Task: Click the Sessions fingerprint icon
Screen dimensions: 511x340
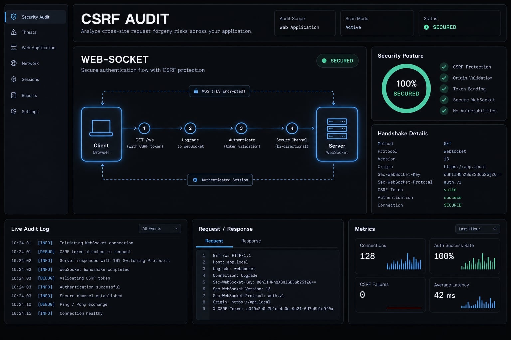Action: click(x=14, y=79)
